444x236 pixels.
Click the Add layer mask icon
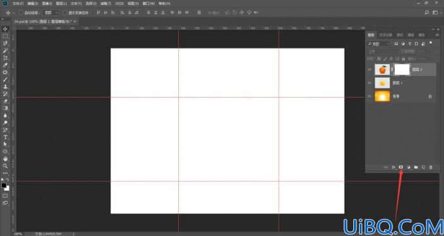(x=401, y=167)
